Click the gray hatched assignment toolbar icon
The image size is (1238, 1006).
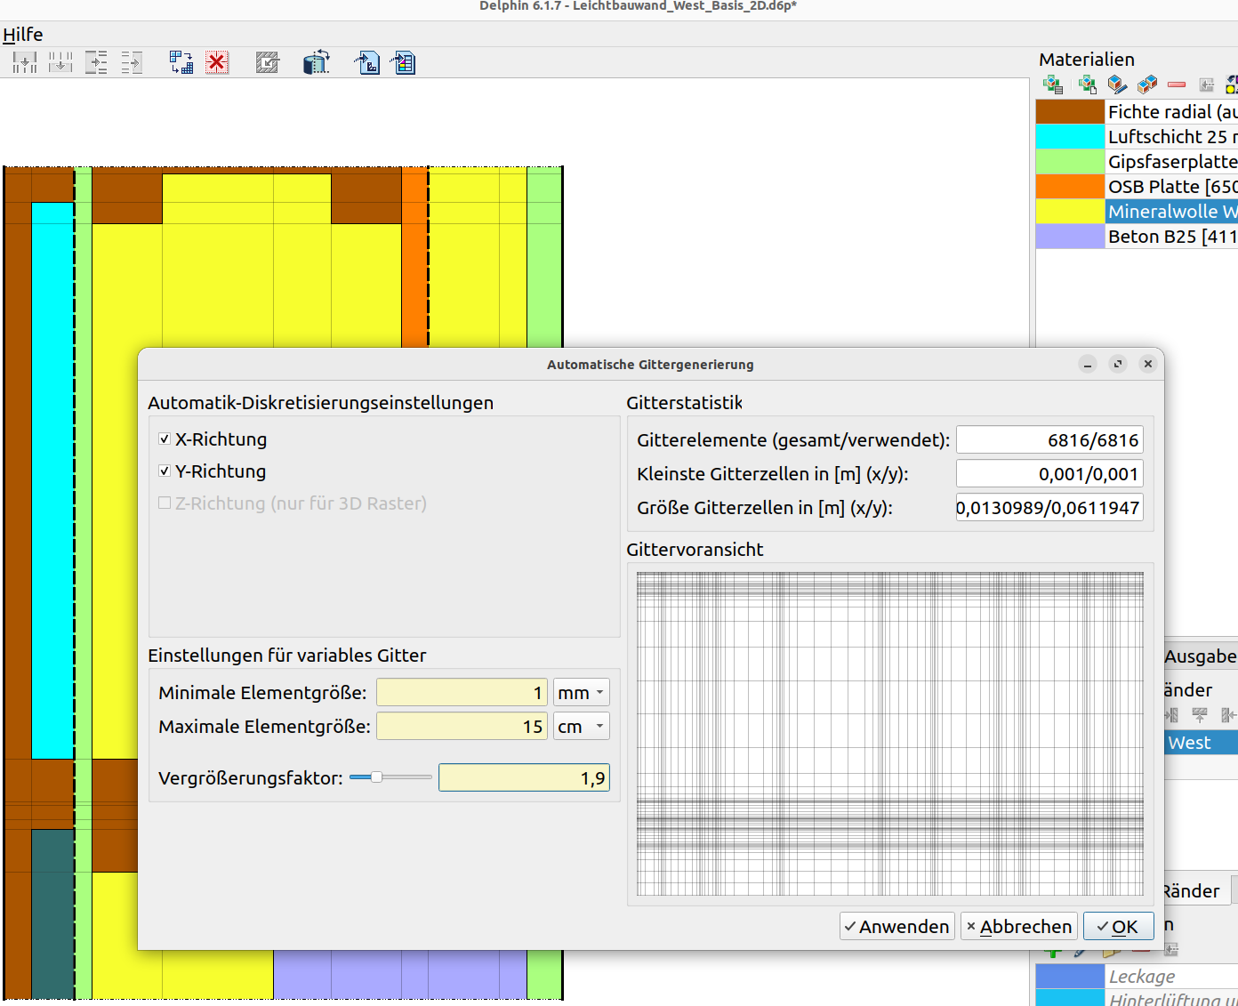(267, 62)
